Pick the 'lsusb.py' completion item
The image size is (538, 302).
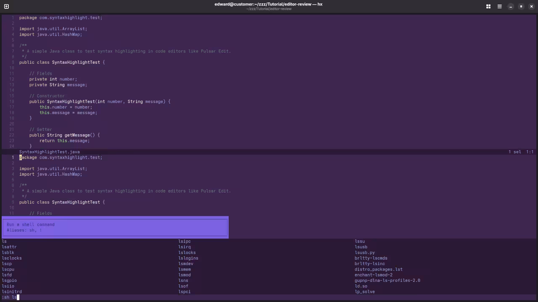tap(364, 253)
